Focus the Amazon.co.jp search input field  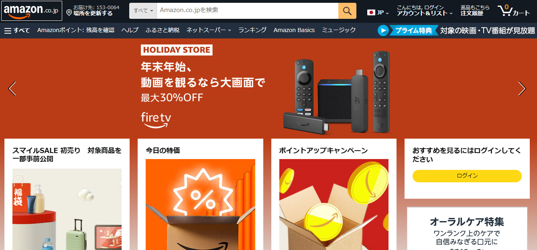pos(247,10)
